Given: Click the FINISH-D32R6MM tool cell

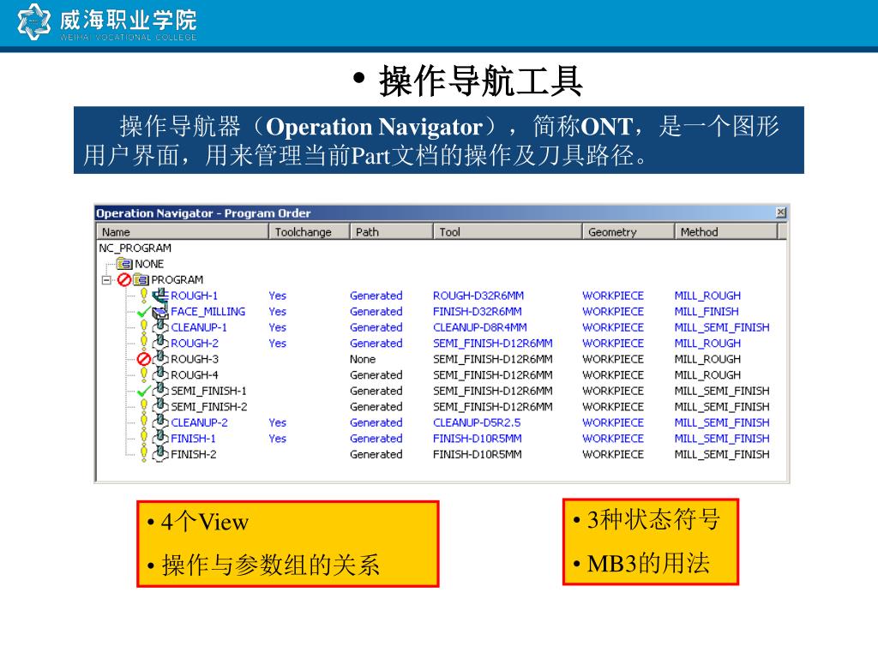Looking at the screenshot, I should (x=477, y=311).
